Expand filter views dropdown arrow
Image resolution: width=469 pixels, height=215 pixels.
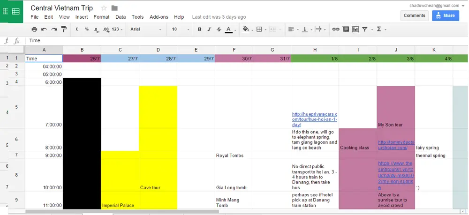[x=372, y=30]
